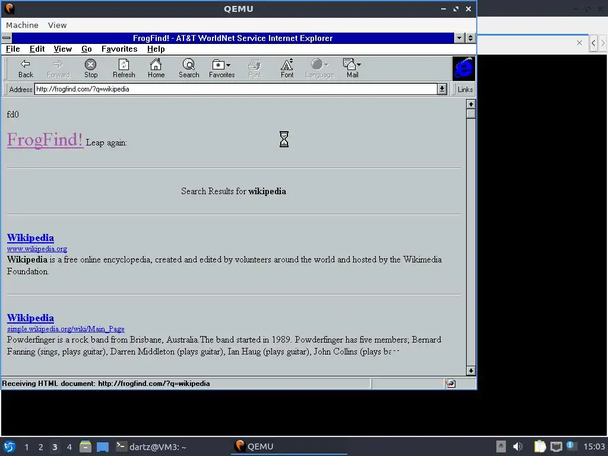Open the IE View menu
Viewport: 608px width, 456px height.
[x=63, y=49]
